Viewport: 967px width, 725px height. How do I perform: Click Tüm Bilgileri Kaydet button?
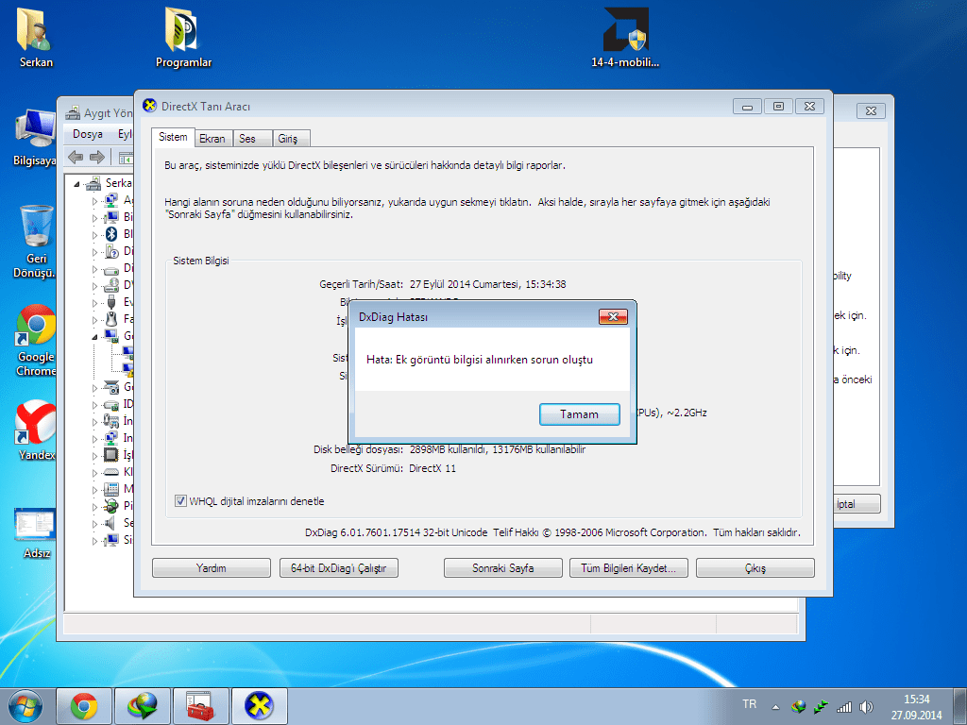628,567
